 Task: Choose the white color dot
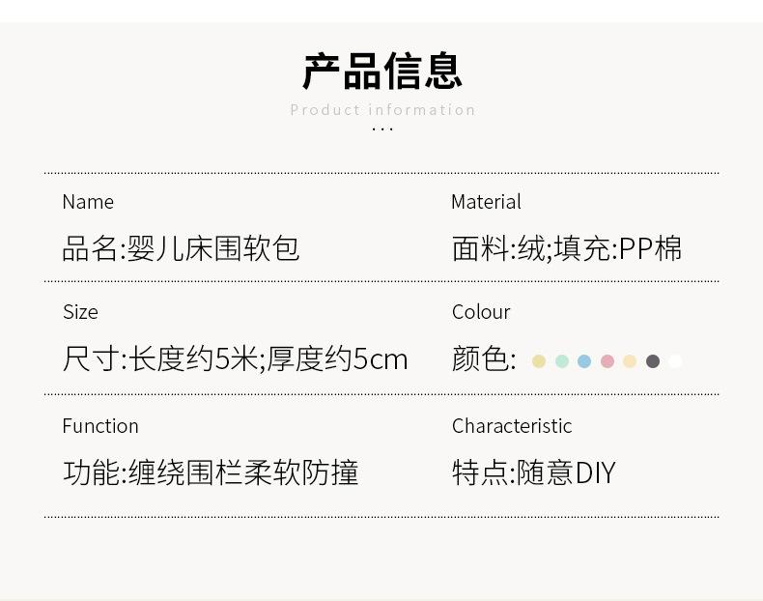pyautogui.click(x=675, y=361)
